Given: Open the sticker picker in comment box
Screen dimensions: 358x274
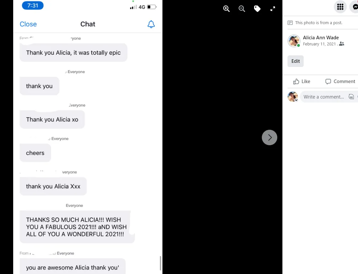Looking at the screenshot, I should (351, 97).
